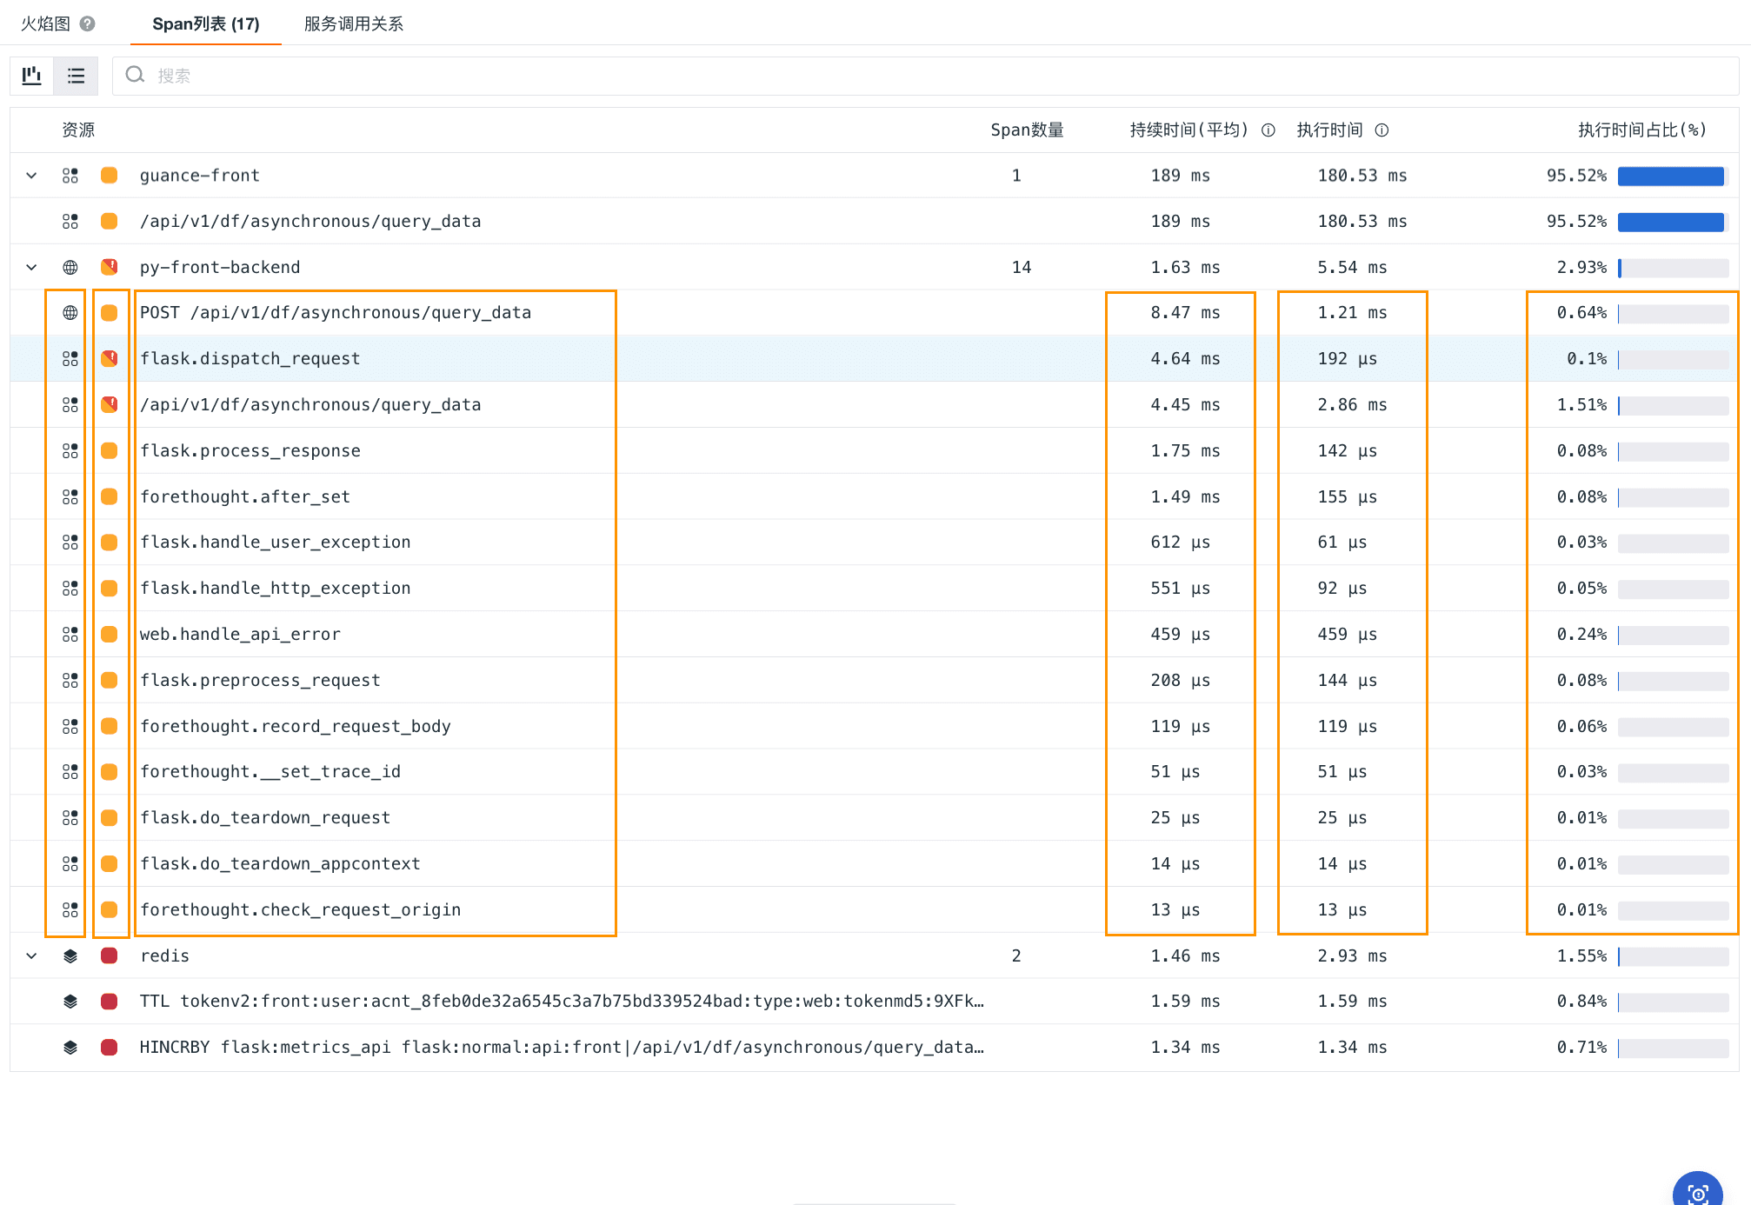Click the layers icon on TTL tokenv2 row
Image resolution: width=1751 pixels, height=1205 pixels.
(70, 1002)
